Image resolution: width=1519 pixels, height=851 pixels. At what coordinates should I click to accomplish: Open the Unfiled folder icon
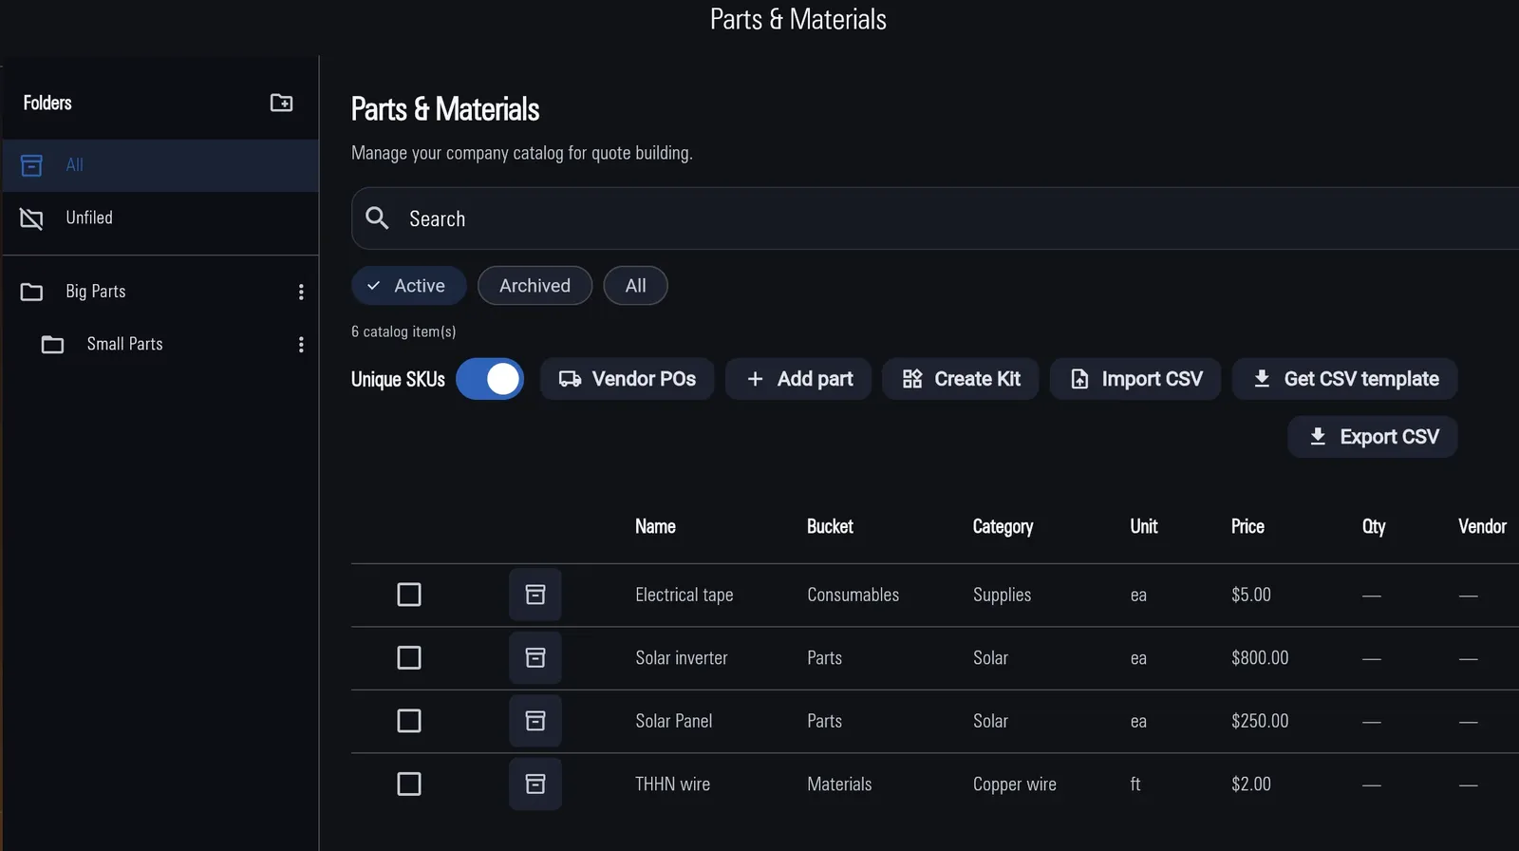[x=31, y=218]
